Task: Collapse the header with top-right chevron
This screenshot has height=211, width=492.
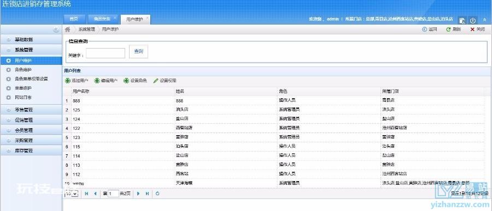Action: pyautogui.click(x=485, y=20)
